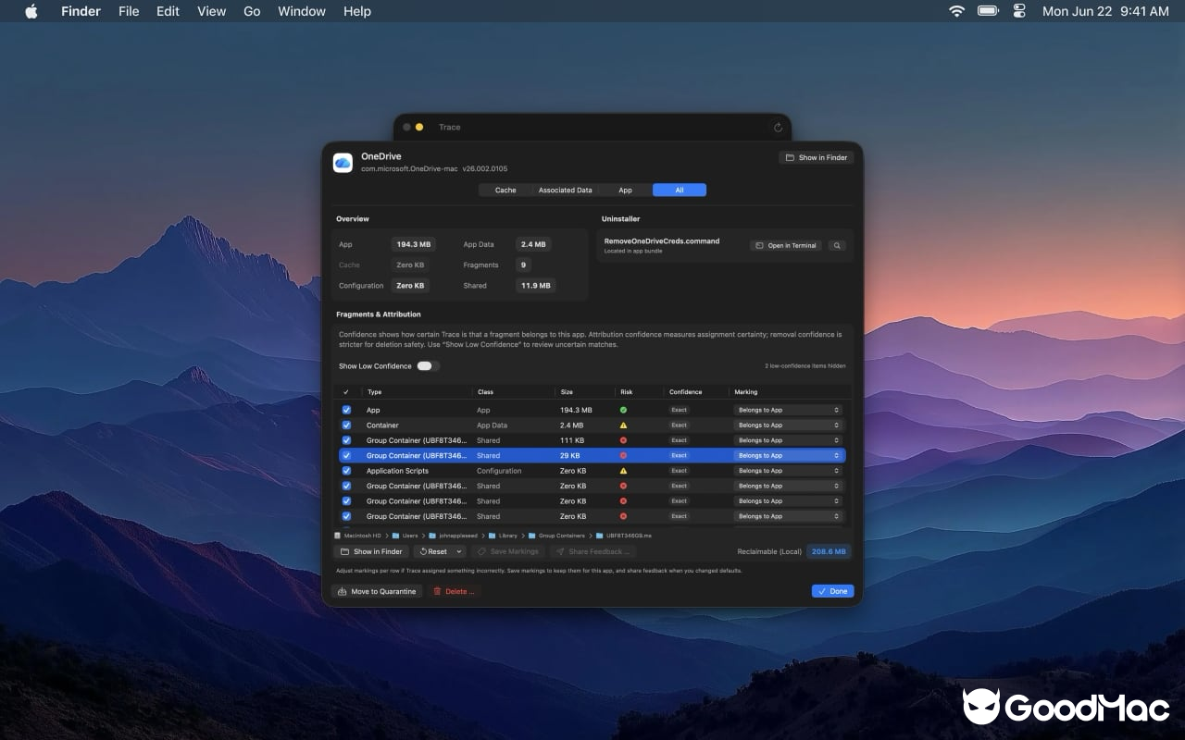
Task: Select the All tab
Action: point(680,190)
